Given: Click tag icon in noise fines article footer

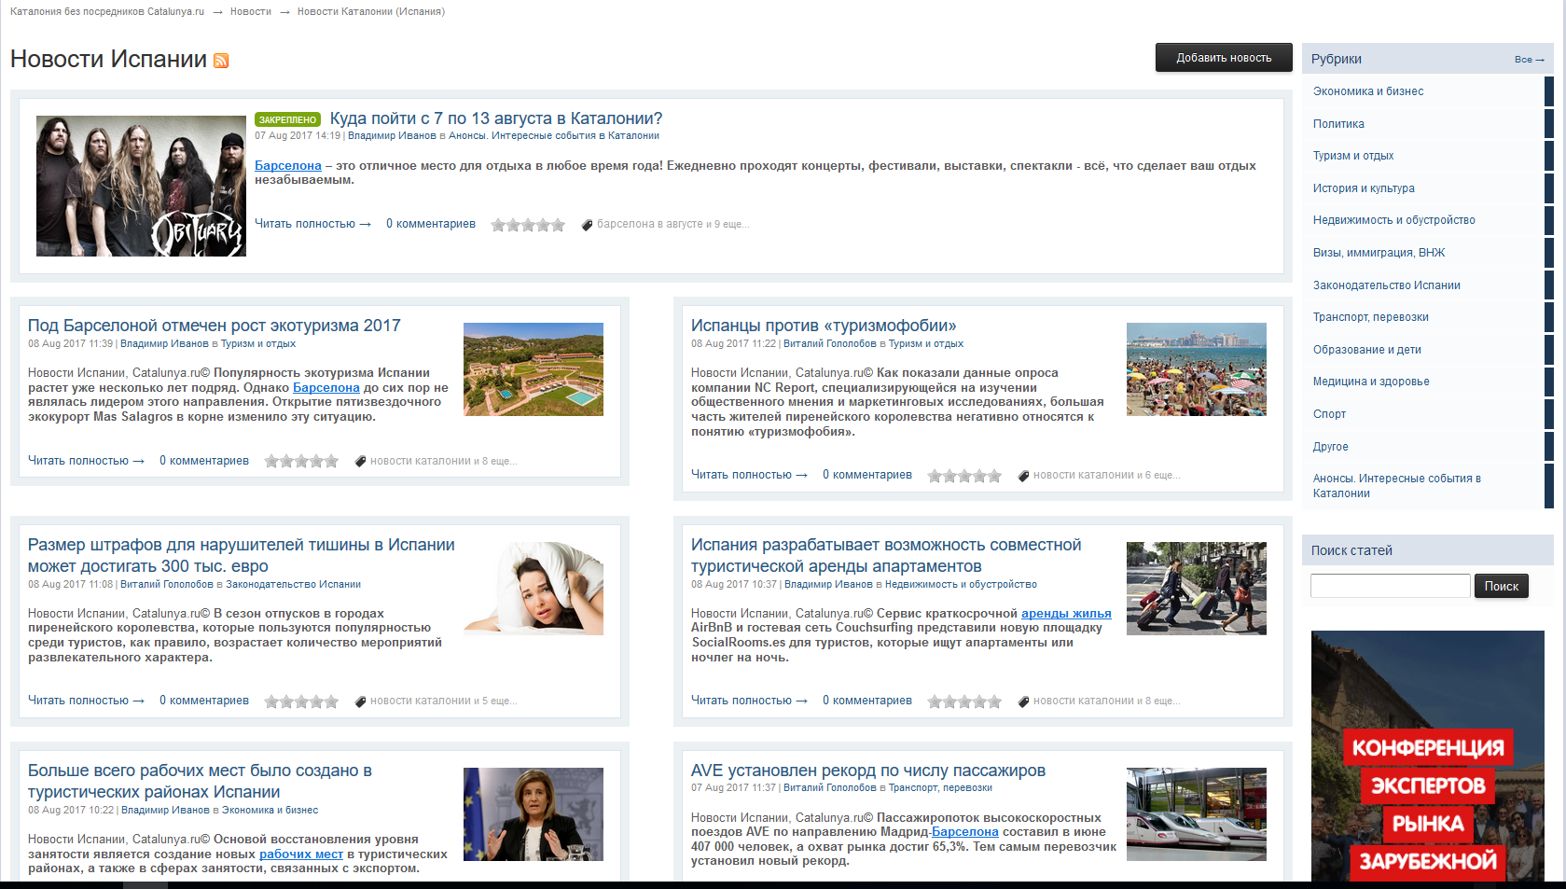Looking at the screenshot, I should pos(360,701).
